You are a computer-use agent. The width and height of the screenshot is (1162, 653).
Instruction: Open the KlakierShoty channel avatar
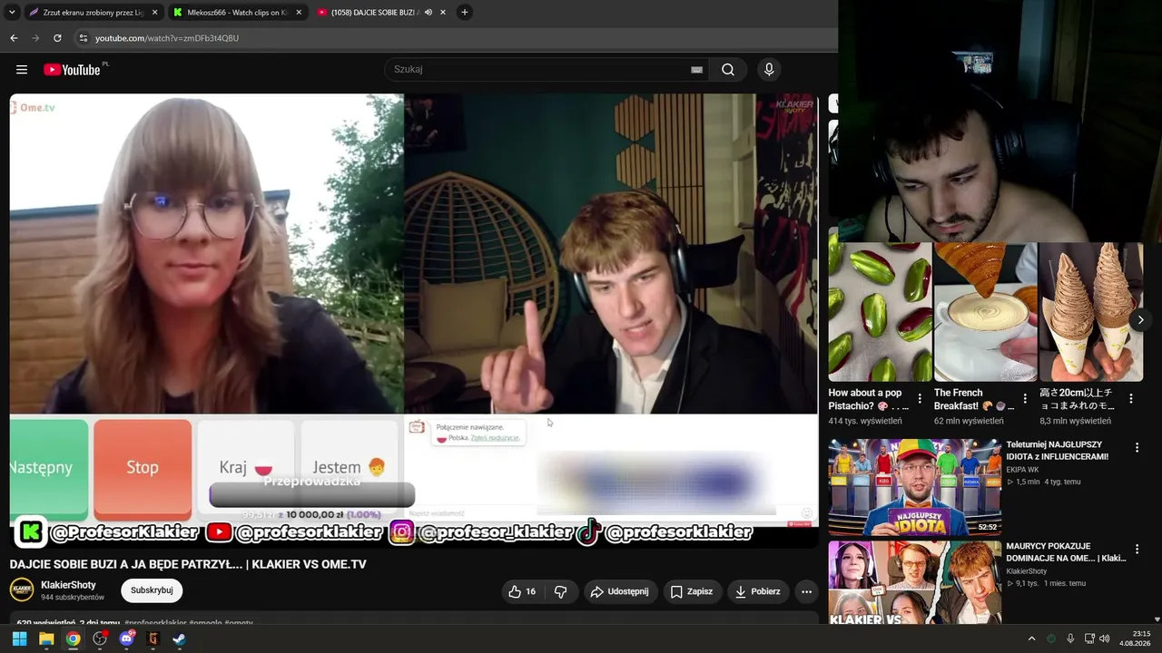click(x=22, y=590)
